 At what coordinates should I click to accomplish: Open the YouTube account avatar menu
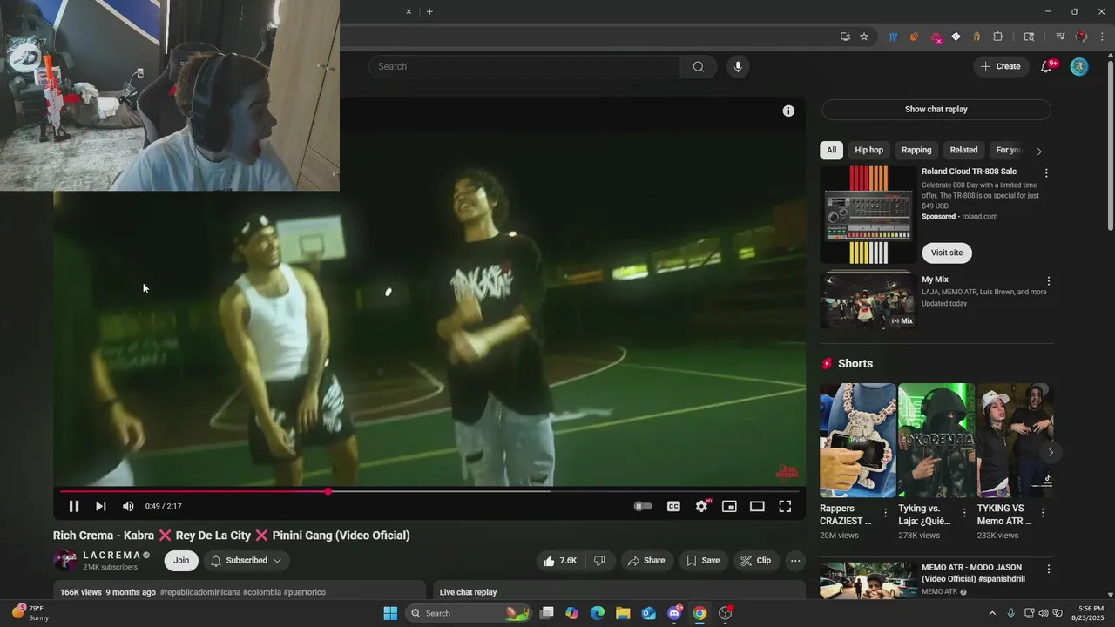1079,66
